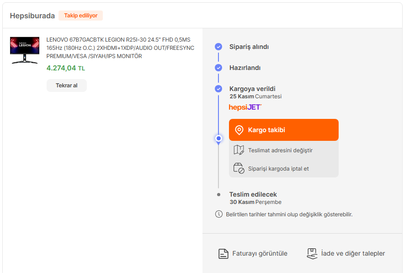Click the map icon for address change

pos(239,150)
